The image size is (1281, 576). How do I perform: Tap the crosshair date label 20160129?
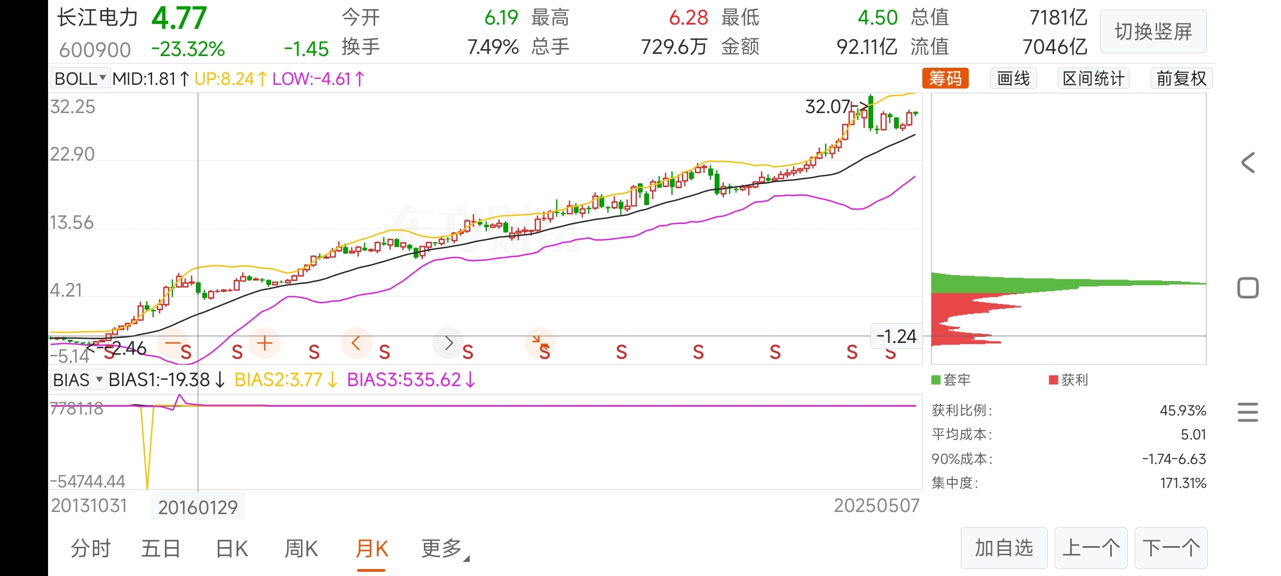198,507
